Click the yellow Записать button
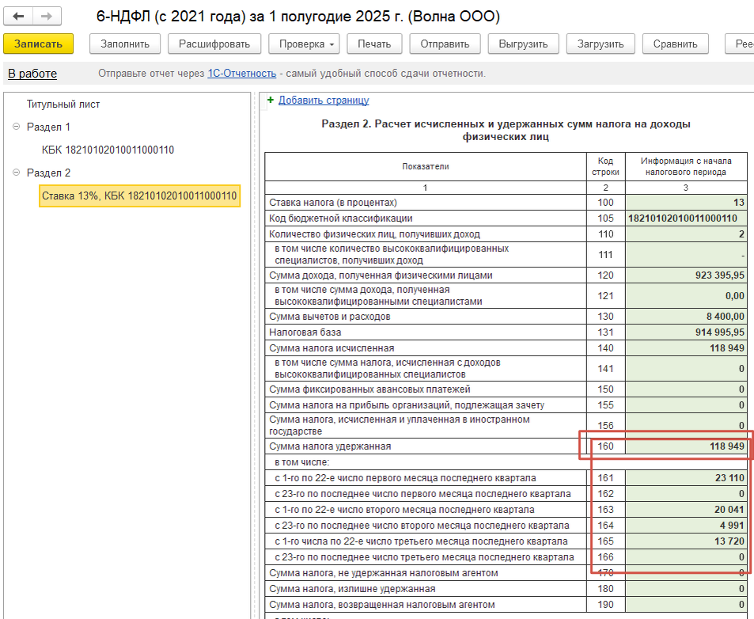 pos(39,44)
